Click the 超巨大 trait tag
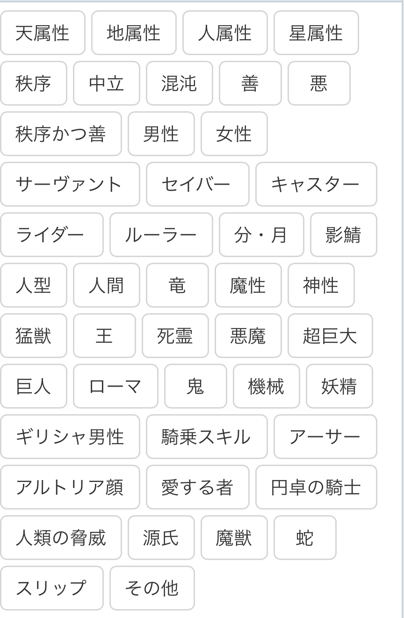The height and width of the screenshot is (618, 404). point(330,336)
